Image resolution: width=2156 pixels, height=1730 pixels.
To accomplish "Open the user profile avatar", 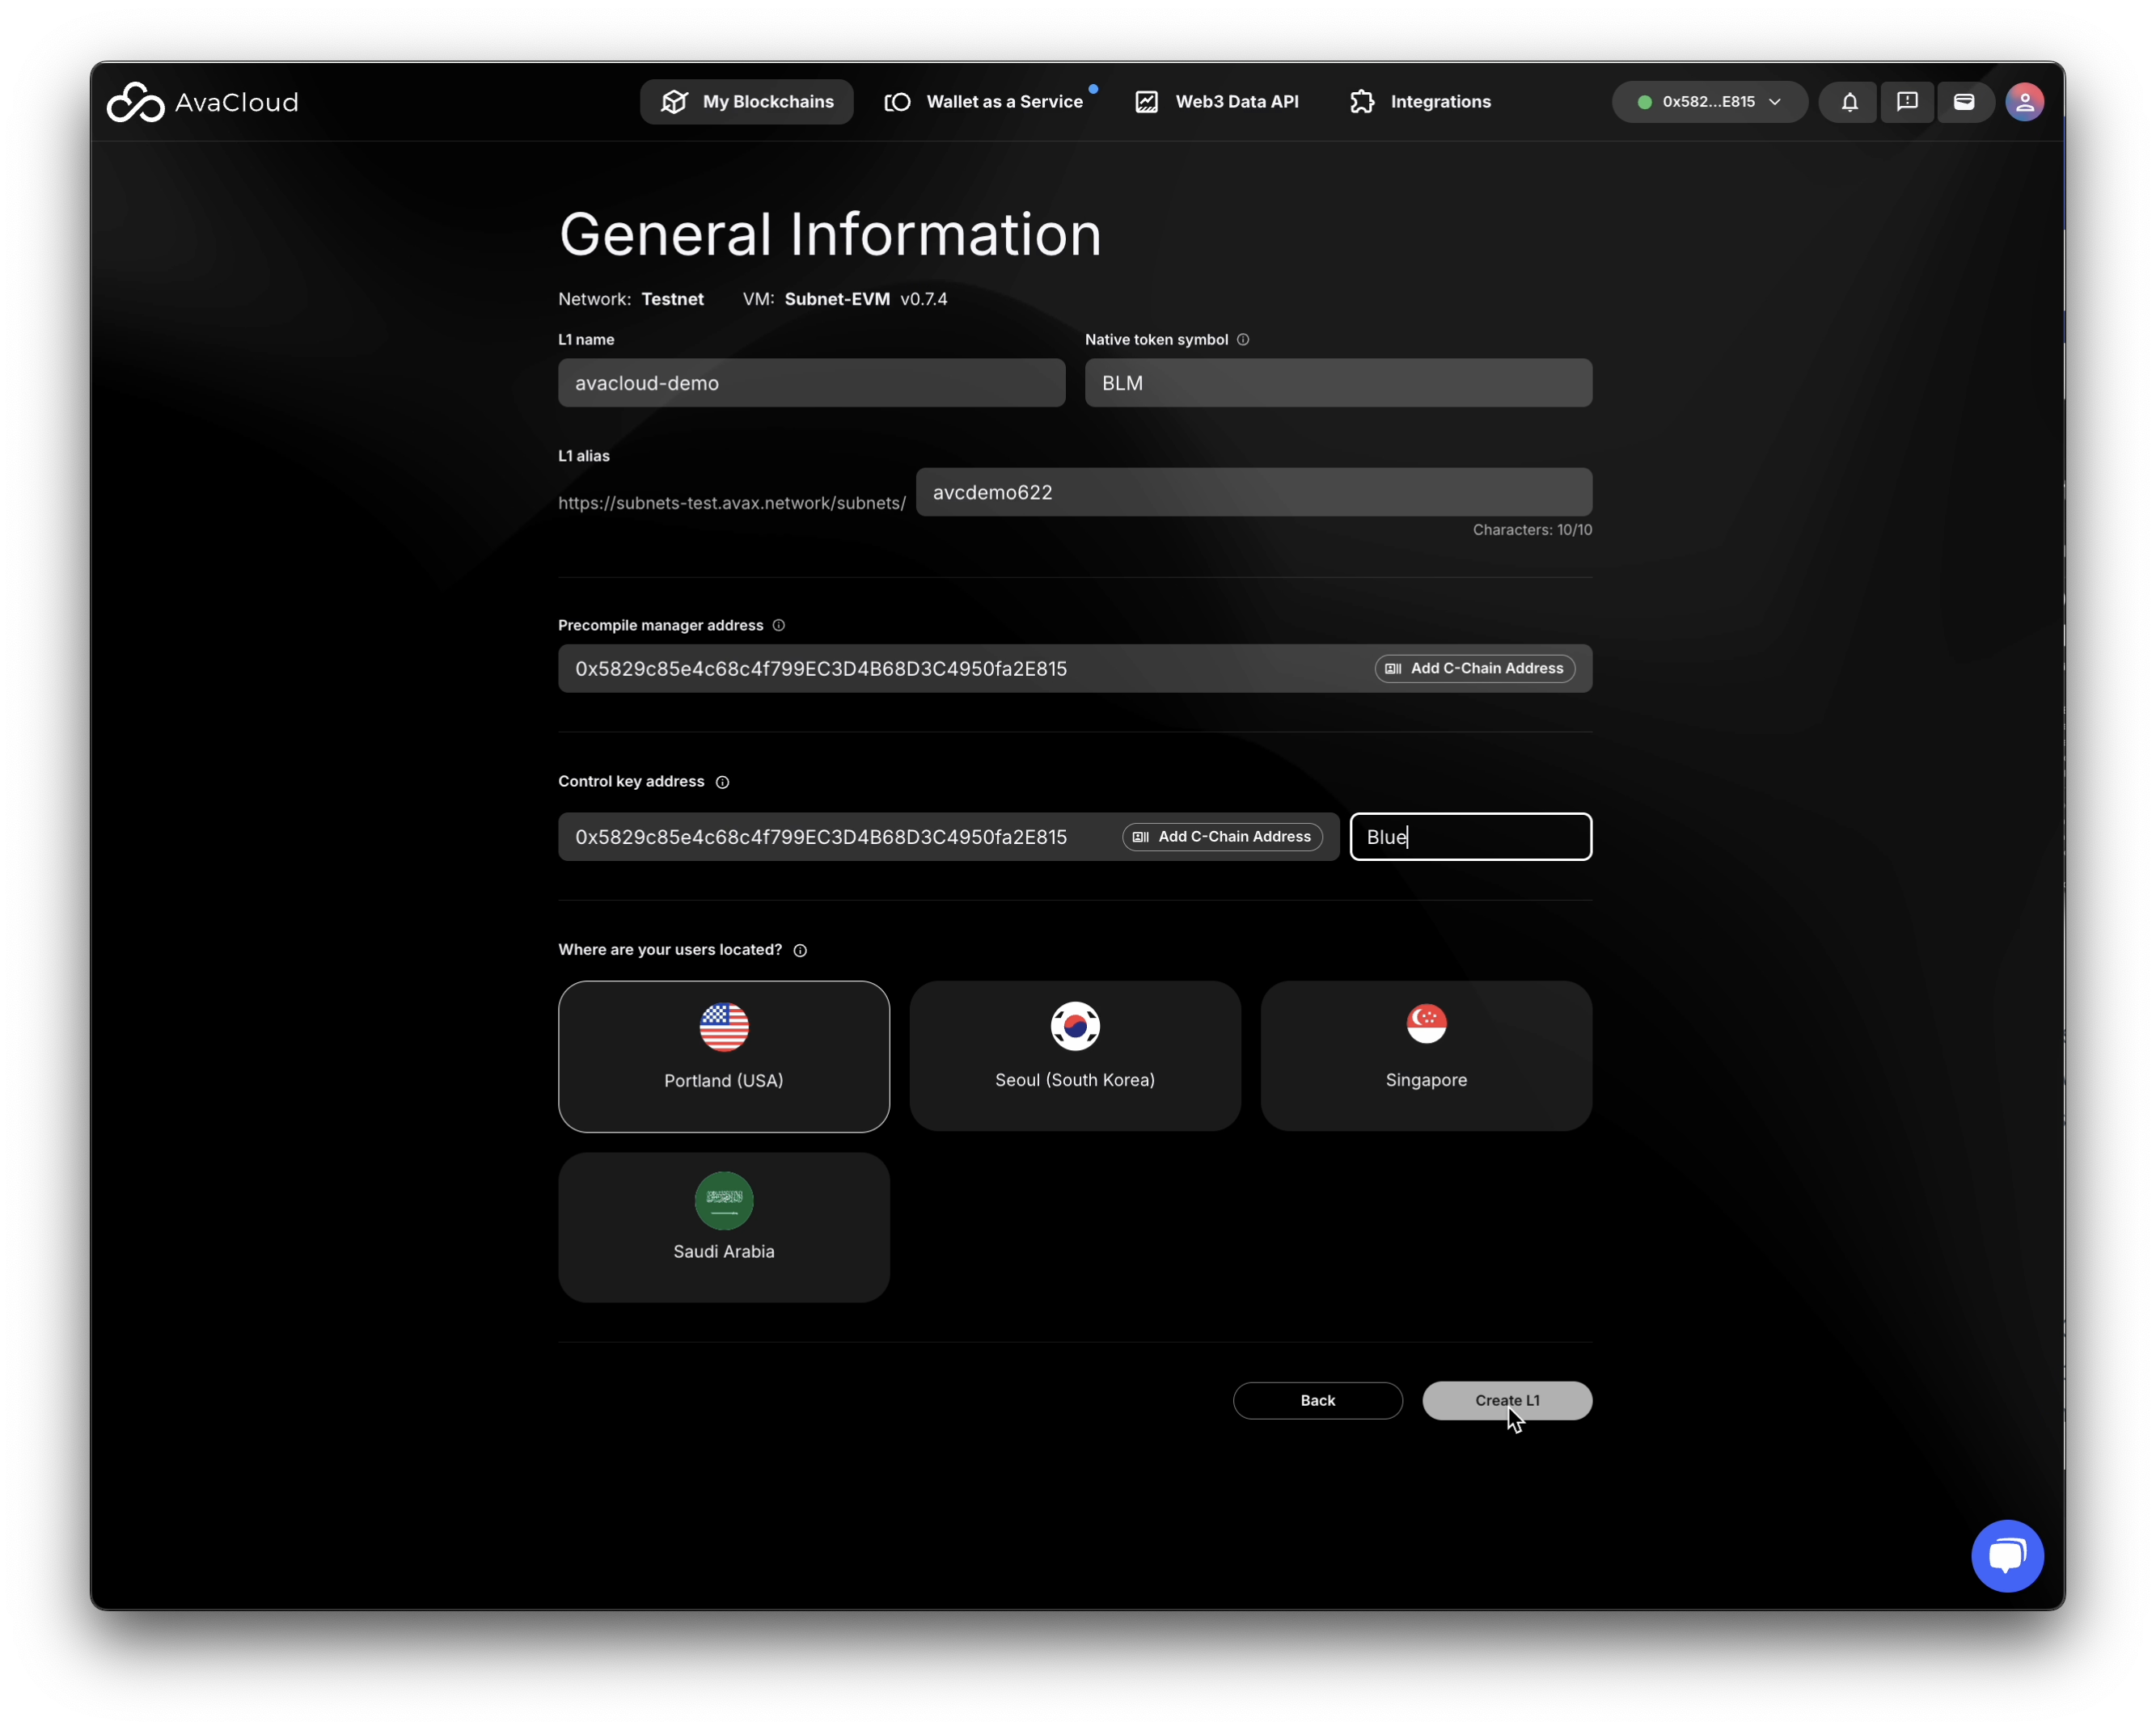I will pyautogui.click(x=2024, y=102).
